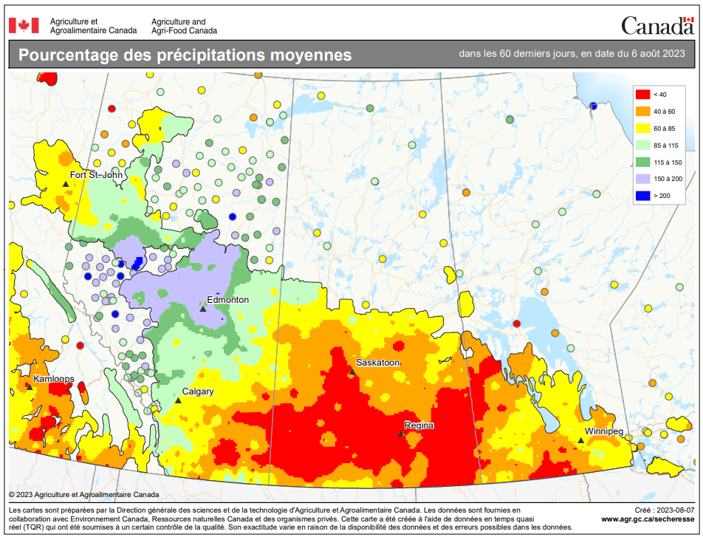703x537 pixels.
Task: Select the Regina triangle marker
Action: (x=401, y=434)
